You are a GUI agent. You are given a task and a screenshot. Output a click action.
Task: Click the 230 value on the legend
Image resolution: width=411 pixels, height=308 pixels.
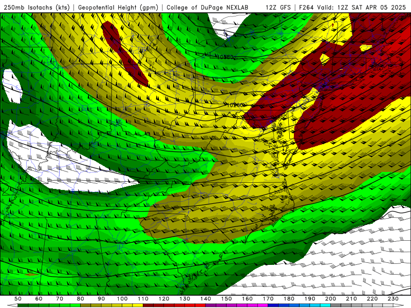[394, 299]
